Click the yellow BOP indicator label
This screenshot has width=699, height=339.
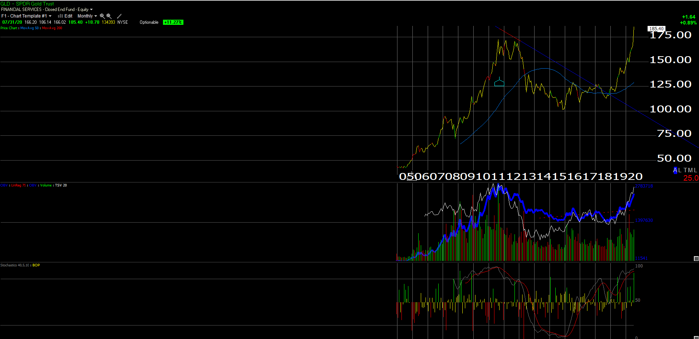36,265
